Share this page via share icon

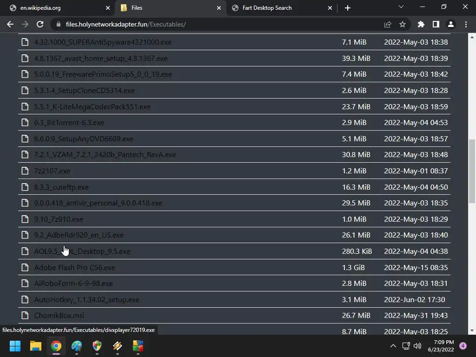pos(388,24)
